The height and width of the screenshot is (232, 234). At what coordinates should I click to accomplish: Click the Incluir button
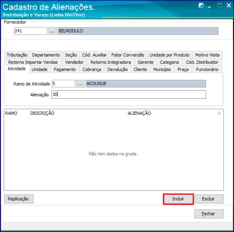point(178,199)
